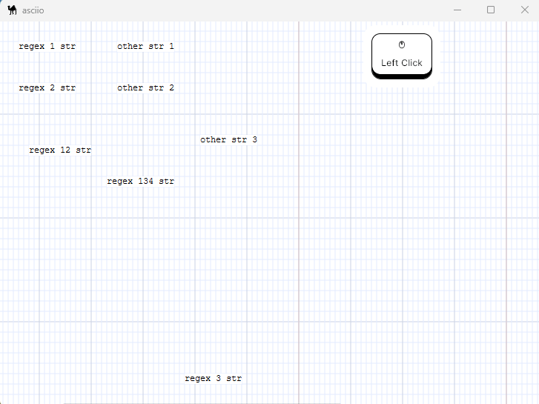Select the 'other str 3' text element
Screen dimensions: 539x404
tap(228, 140)
